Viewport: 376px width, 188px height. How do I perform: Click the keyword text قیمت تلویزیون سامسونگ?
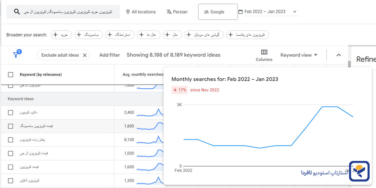[x=36, y=126]
